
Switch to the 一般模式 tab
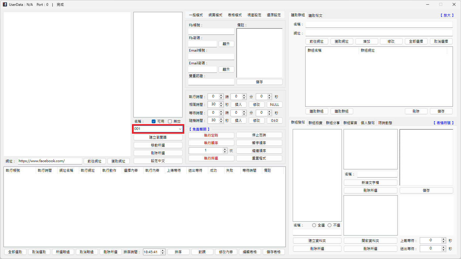click(196, 15)
